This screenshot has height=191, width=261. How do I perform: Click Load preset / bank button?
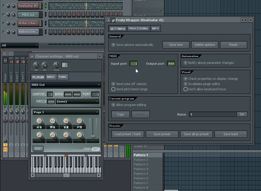[x=128, y=134]
